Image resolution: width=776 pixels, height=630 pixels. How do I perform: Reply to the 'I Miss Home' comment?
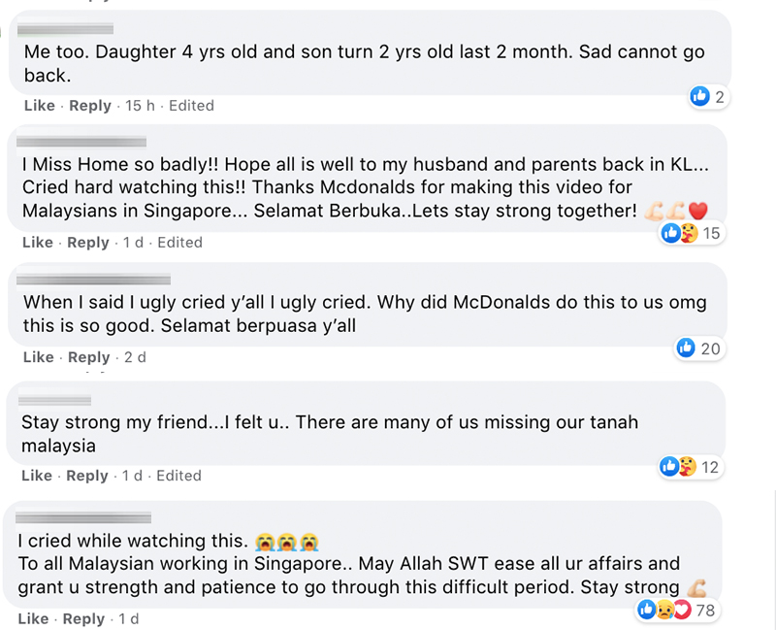click(88, 242)
